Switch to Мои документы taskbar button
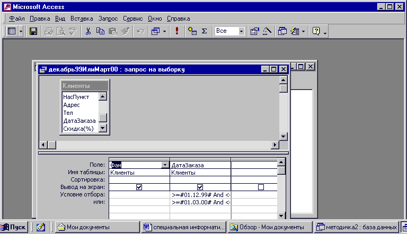This screenshot has width=407, height=234. coord(97,227)
